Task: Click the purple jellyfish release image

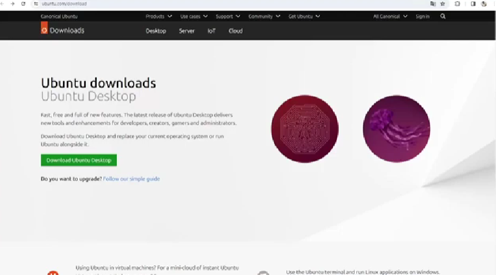Action: (396, 129)
